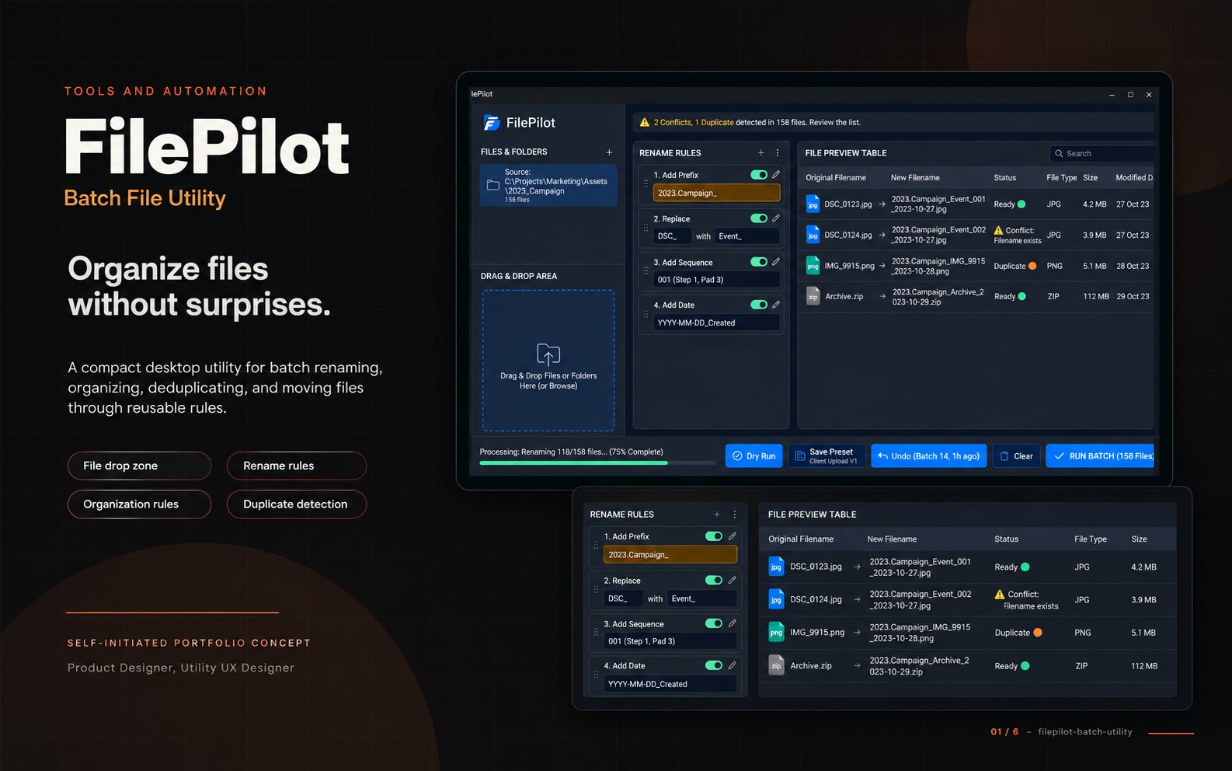
Task: Focus the Search field above the preview table
Action: (1101, 154)
